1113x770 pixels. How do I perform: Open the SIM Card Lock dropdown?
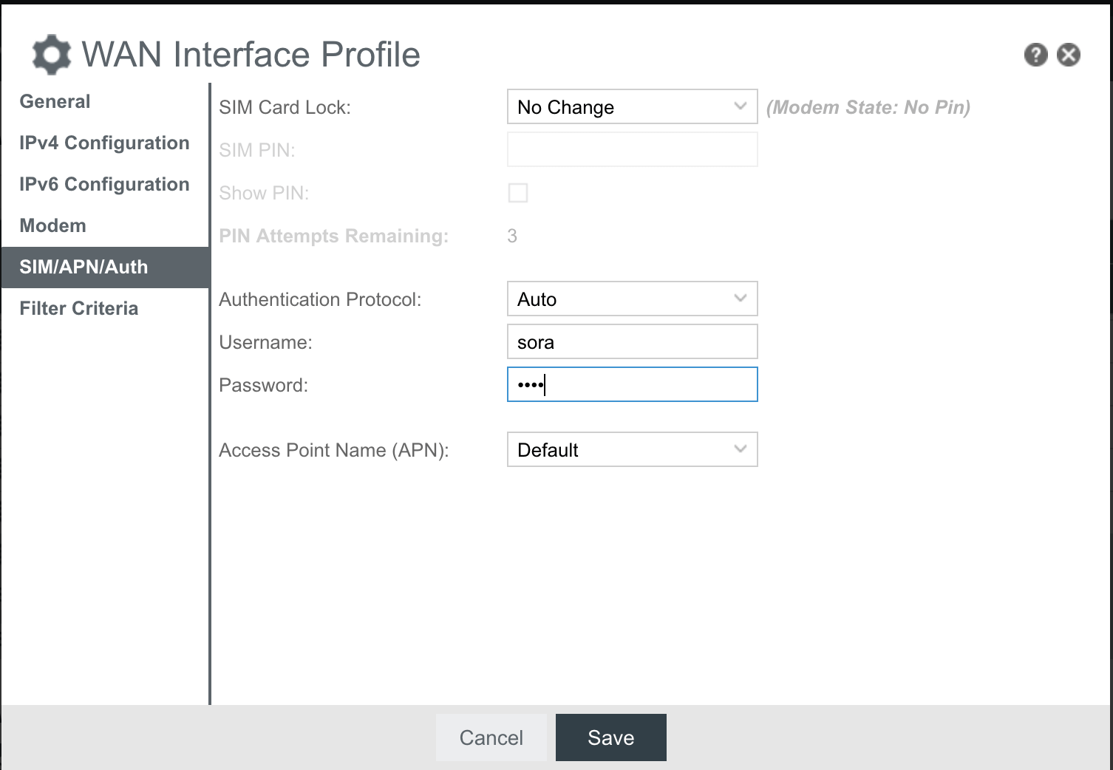(632, 107)
